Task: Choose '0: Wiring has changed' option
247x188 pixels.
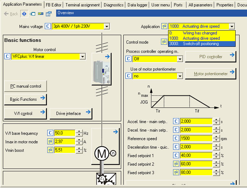Action: [201, 33]
